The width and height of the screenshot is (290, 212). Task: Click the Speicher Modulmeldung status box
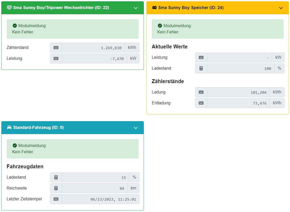(x=217, y=29)
